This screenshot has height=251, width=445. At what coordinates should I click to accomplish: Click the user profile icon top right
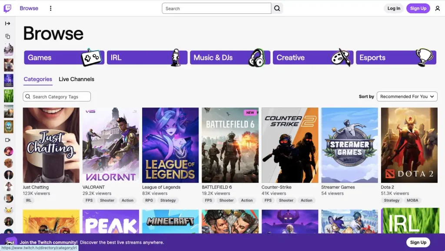(437, 8)
